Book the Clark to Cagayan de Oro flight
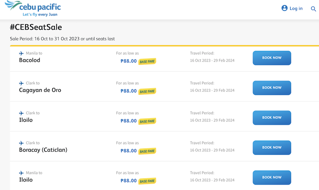The height and width of the screenshot is (190, 319). 272,88
